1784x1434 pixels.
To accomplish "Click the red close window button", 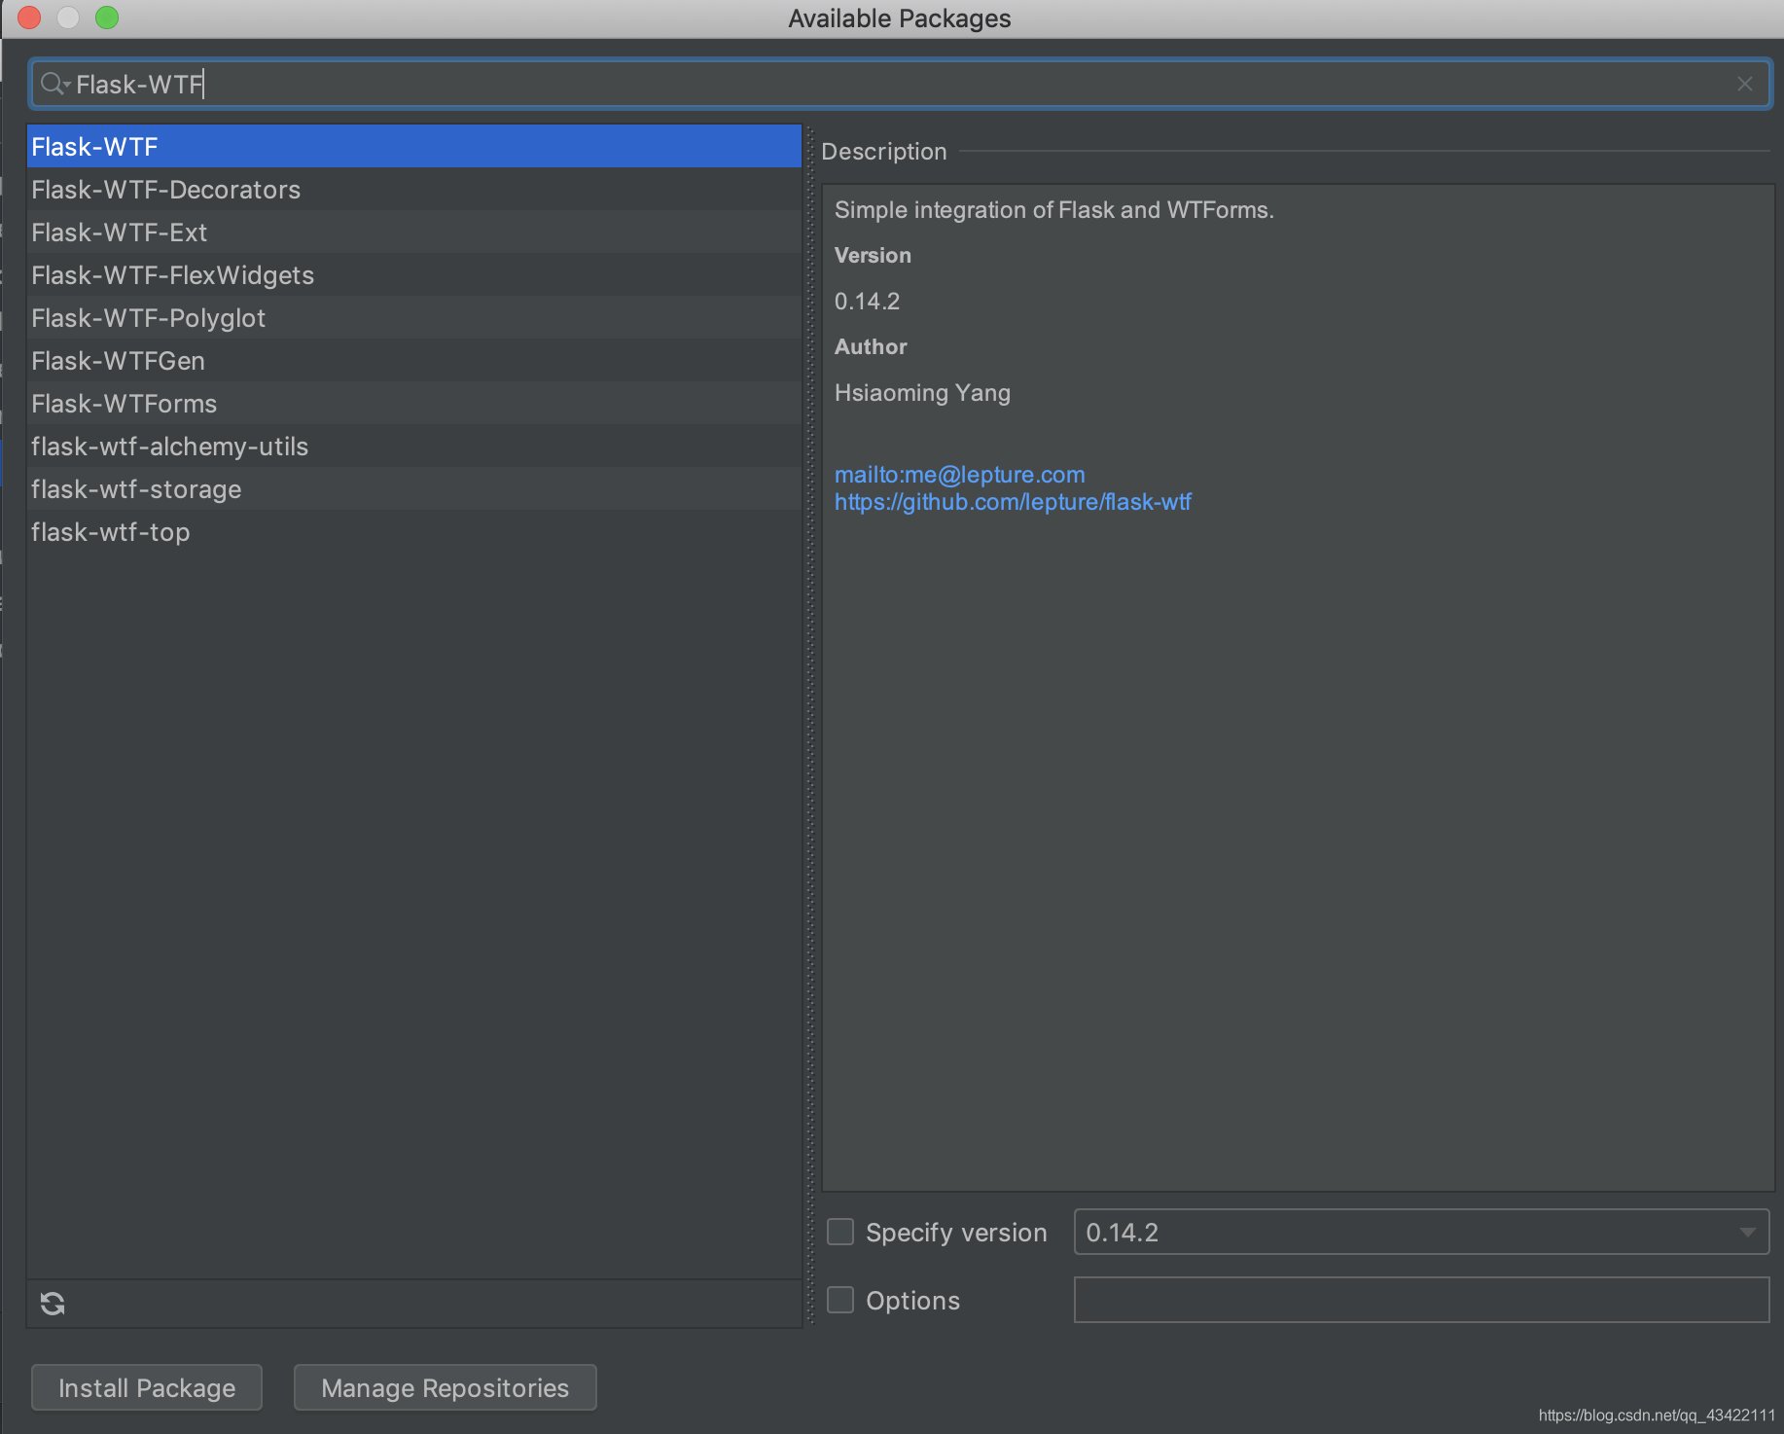I will pos(29,18).
